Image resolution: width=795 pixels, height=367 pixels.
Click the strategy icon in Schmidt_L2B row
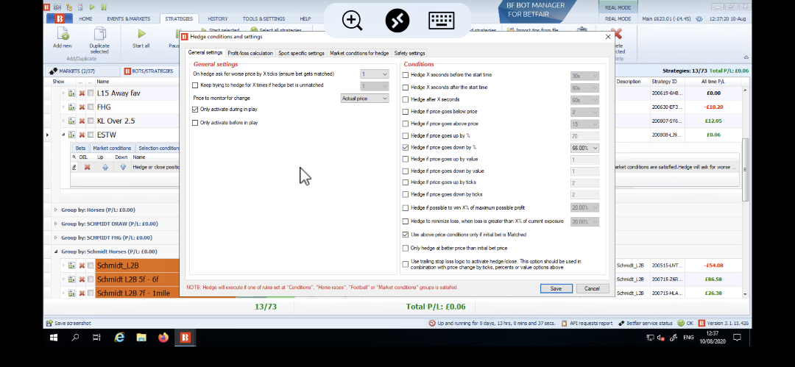[x=71, y=265]
